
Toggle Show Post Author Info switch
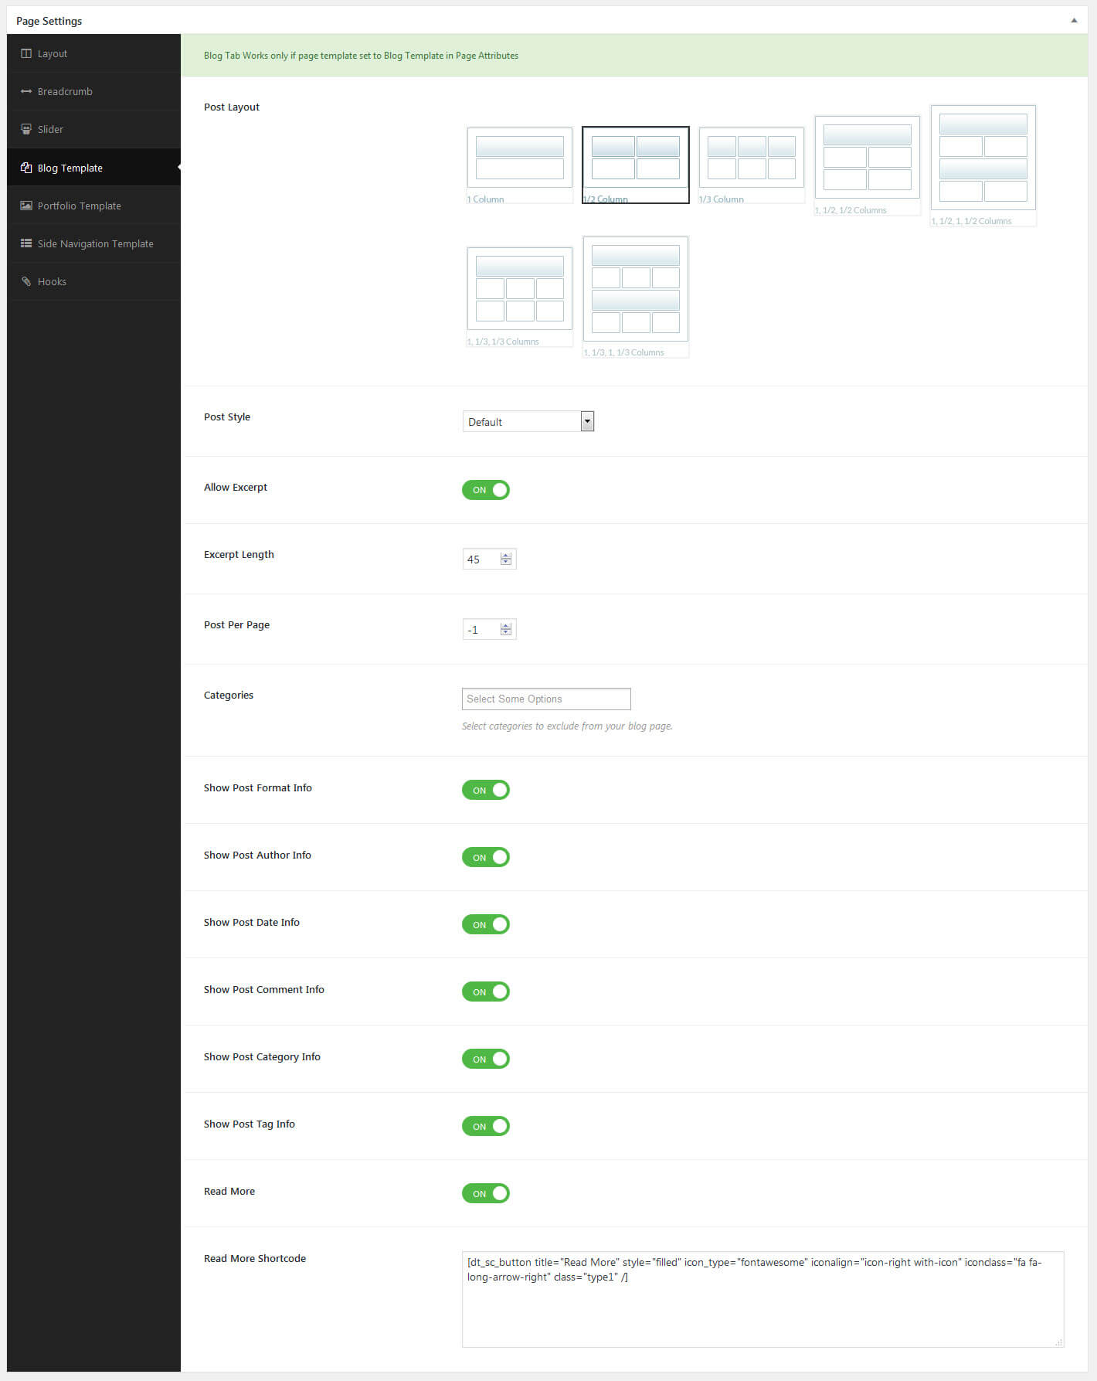click(x=486, y=857)
